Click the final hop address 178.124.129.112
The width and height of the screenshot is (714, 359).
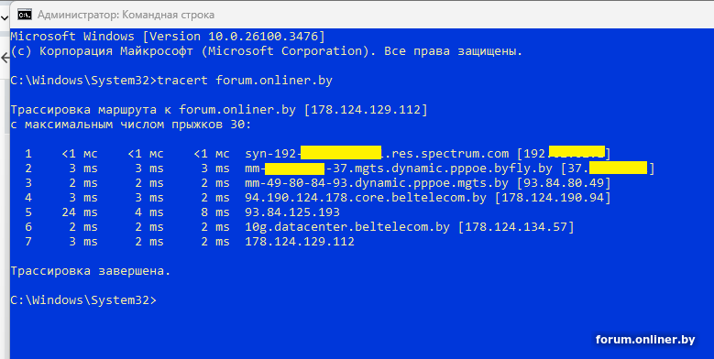[x=300, y=242]
